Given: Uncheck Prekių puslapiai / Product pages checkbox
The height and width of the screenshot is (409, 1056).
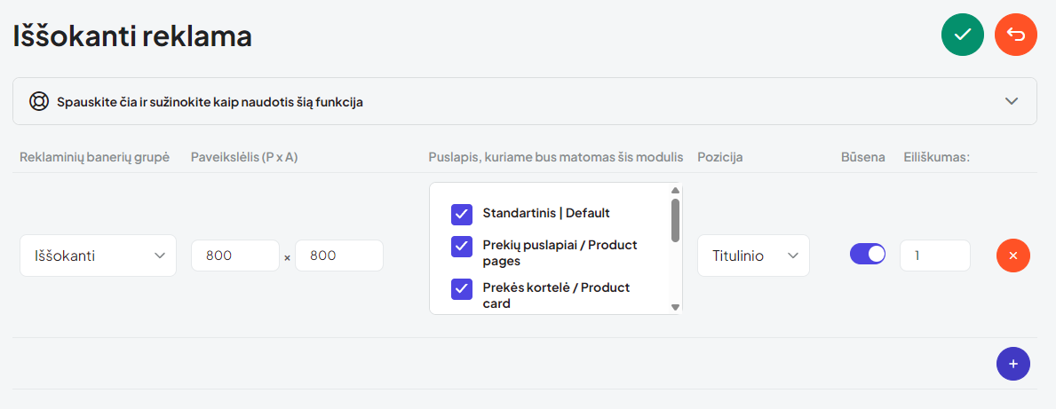Looking at the screenshot, I should pos(461,247).
